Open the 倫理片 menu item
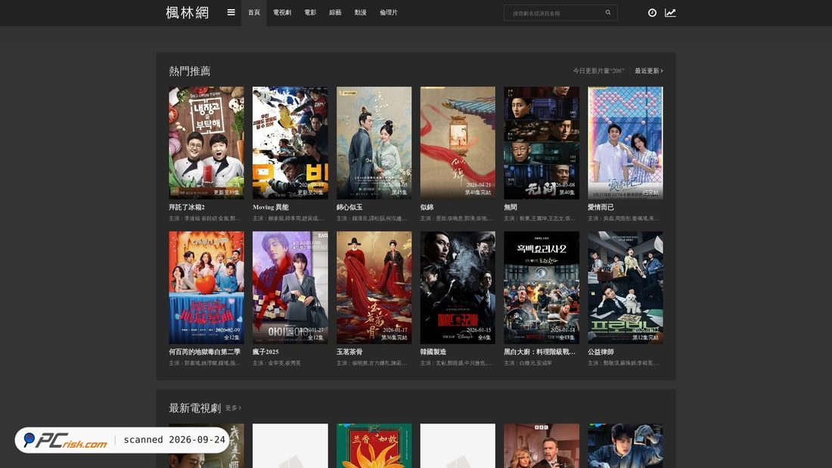The width and height of the screenshot is (832, 468). coord(389,13)
